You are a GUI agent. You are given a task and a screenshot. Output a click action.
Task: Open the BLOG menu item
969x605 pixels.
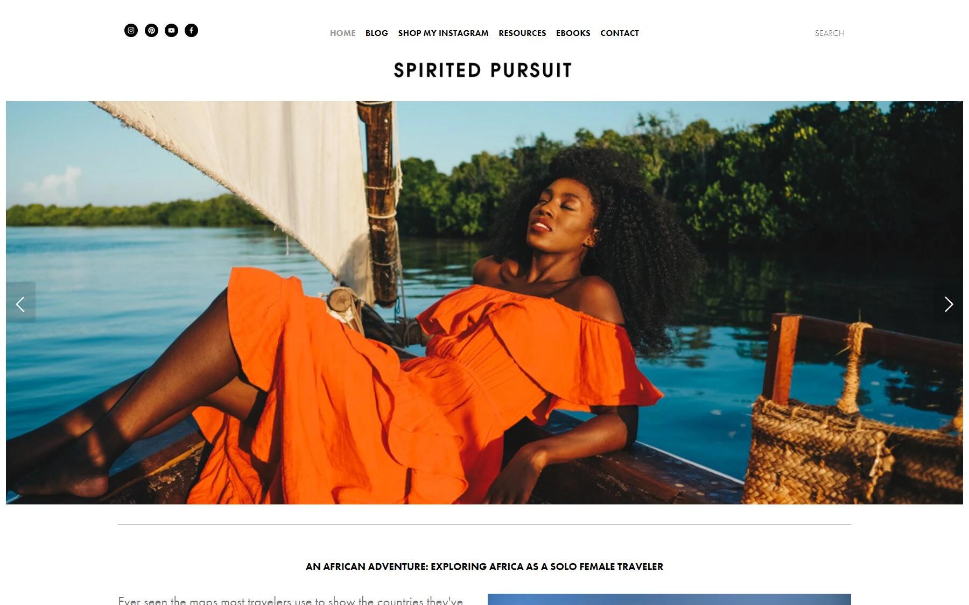pos(376,33)
